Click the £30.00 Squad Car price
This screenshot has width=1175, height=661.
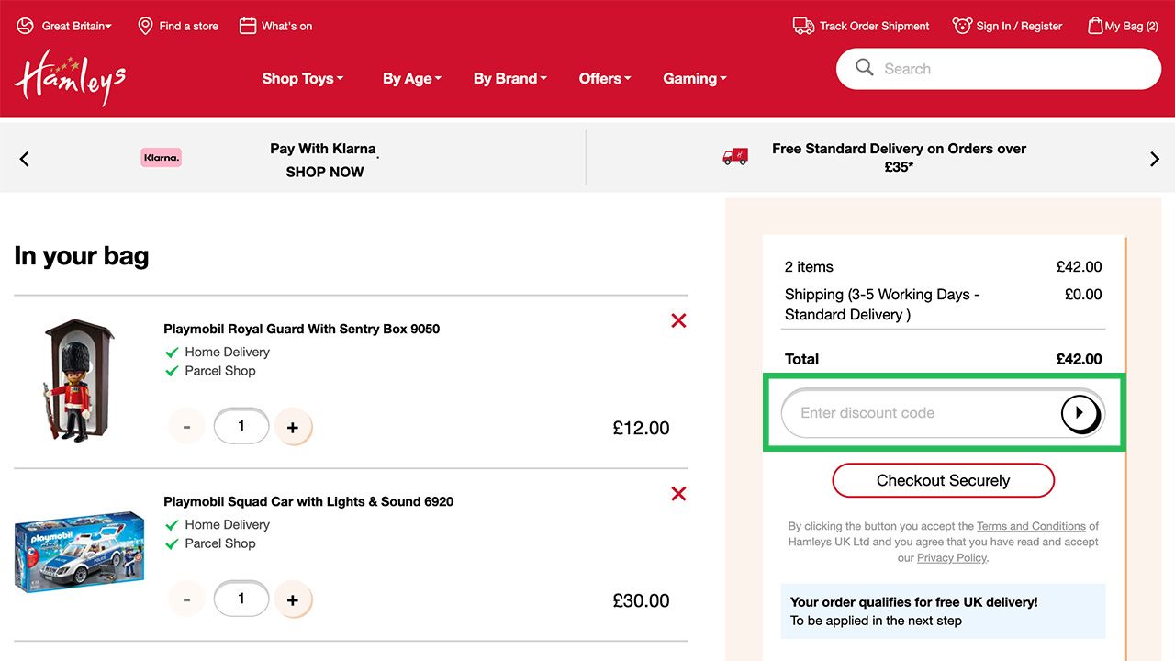[x=642, y=600]
